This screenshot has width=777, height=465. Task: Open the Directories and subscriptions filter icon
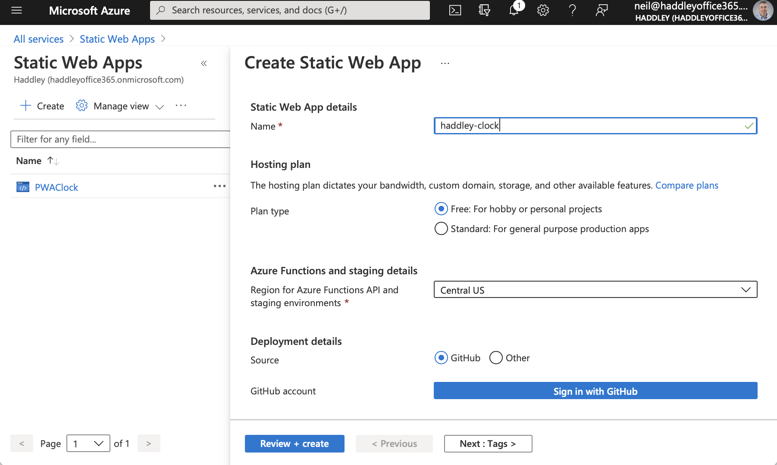[484, 10]
